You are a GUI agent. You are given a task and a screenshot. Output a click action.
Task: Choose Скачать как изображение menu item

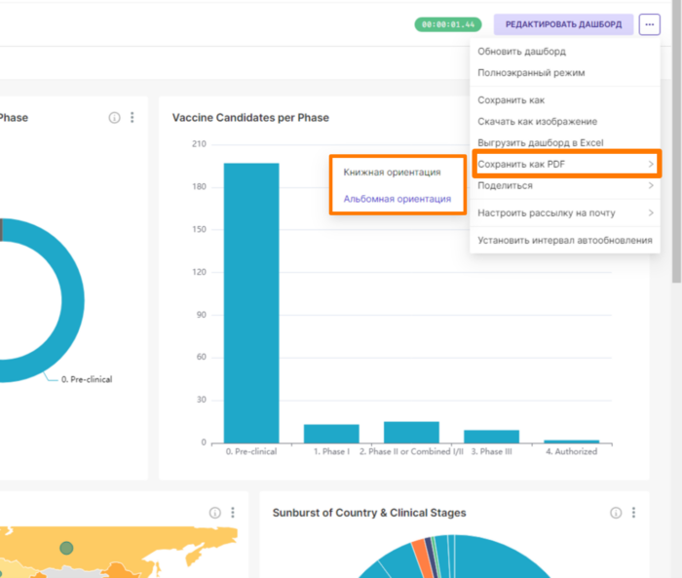565,122
